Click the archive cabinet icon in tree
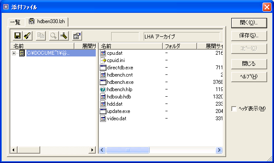 22,53
